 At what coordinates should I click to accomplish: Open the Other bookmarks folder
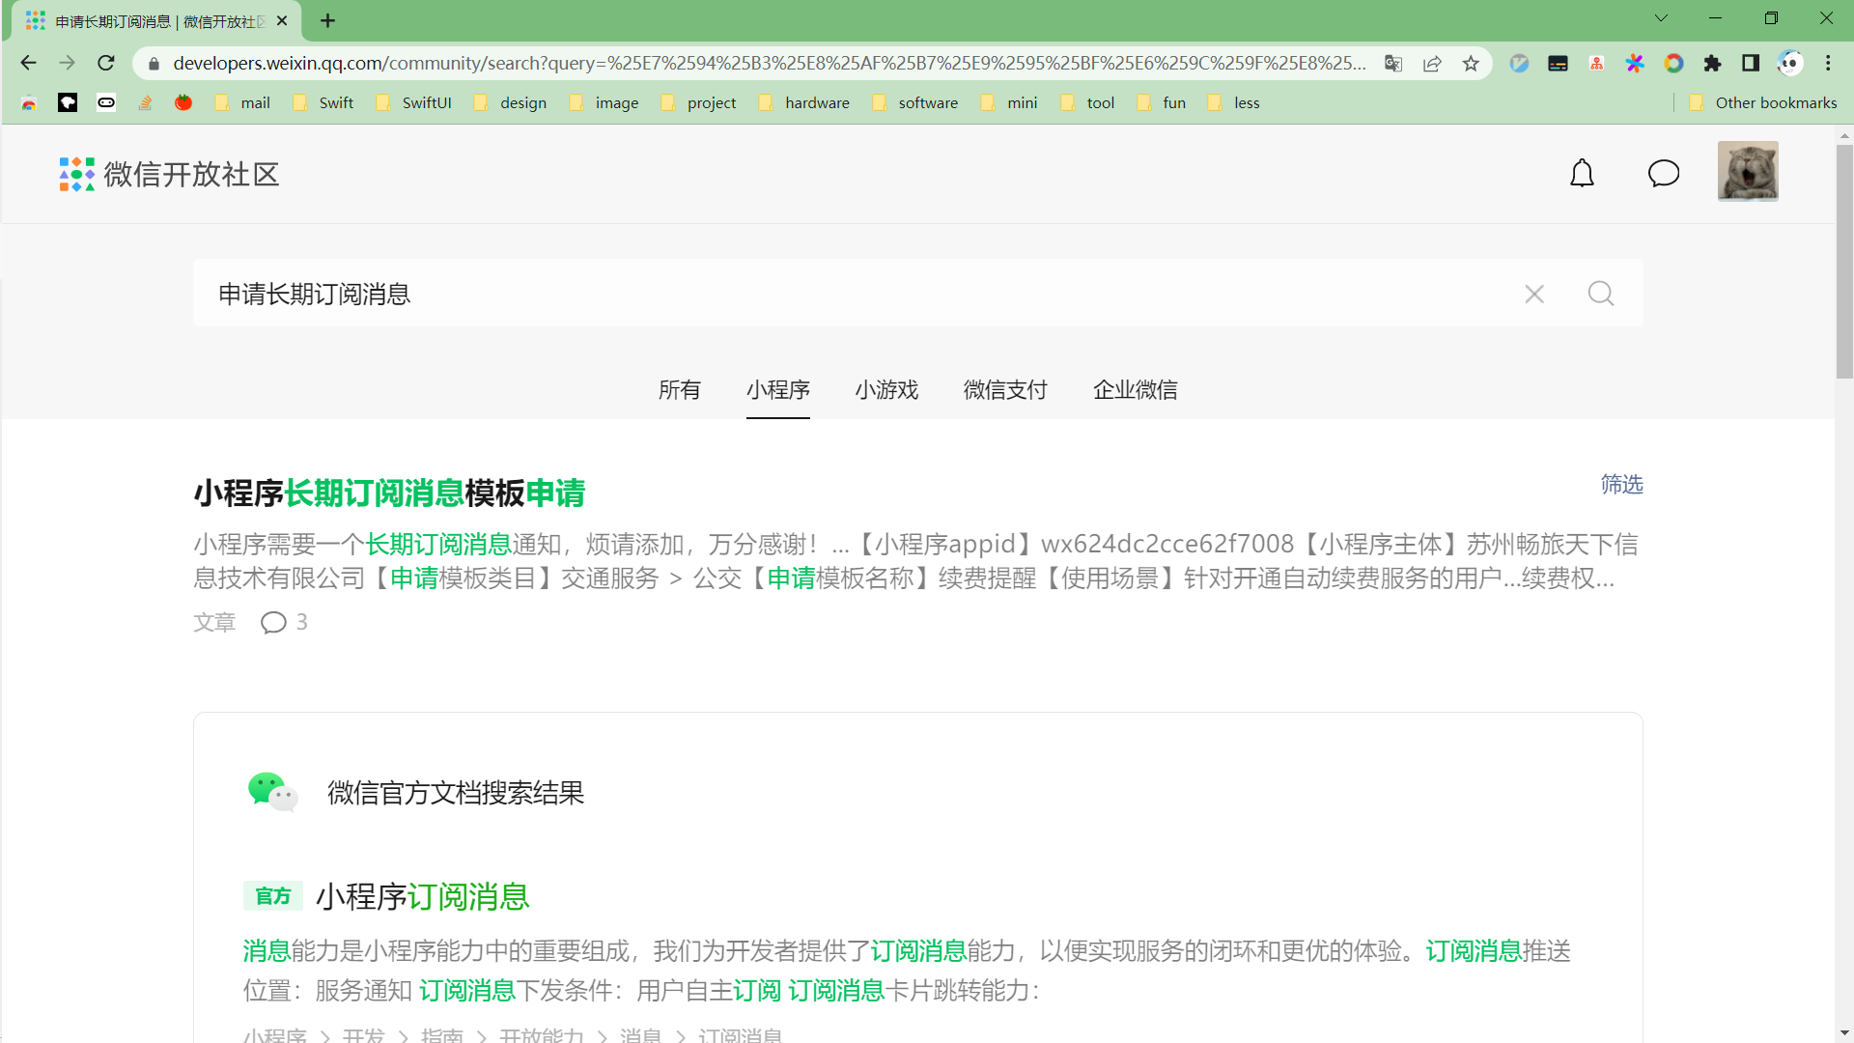point(1762,103)
